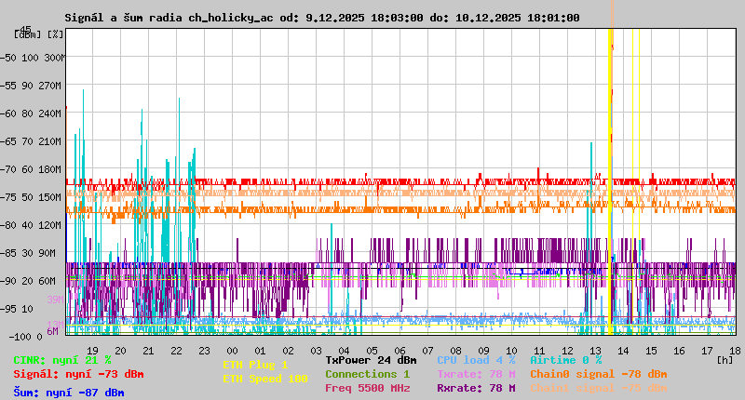The height and width of the screenshot is (400, 745).
Task: Select the Freq 5500 MHz legend label
Action: pos(367,388)
